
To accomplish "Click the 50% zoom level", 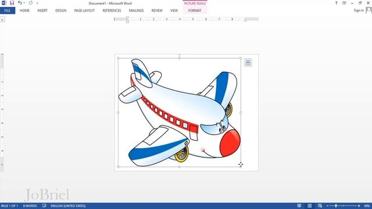I will tap(367, 206).
